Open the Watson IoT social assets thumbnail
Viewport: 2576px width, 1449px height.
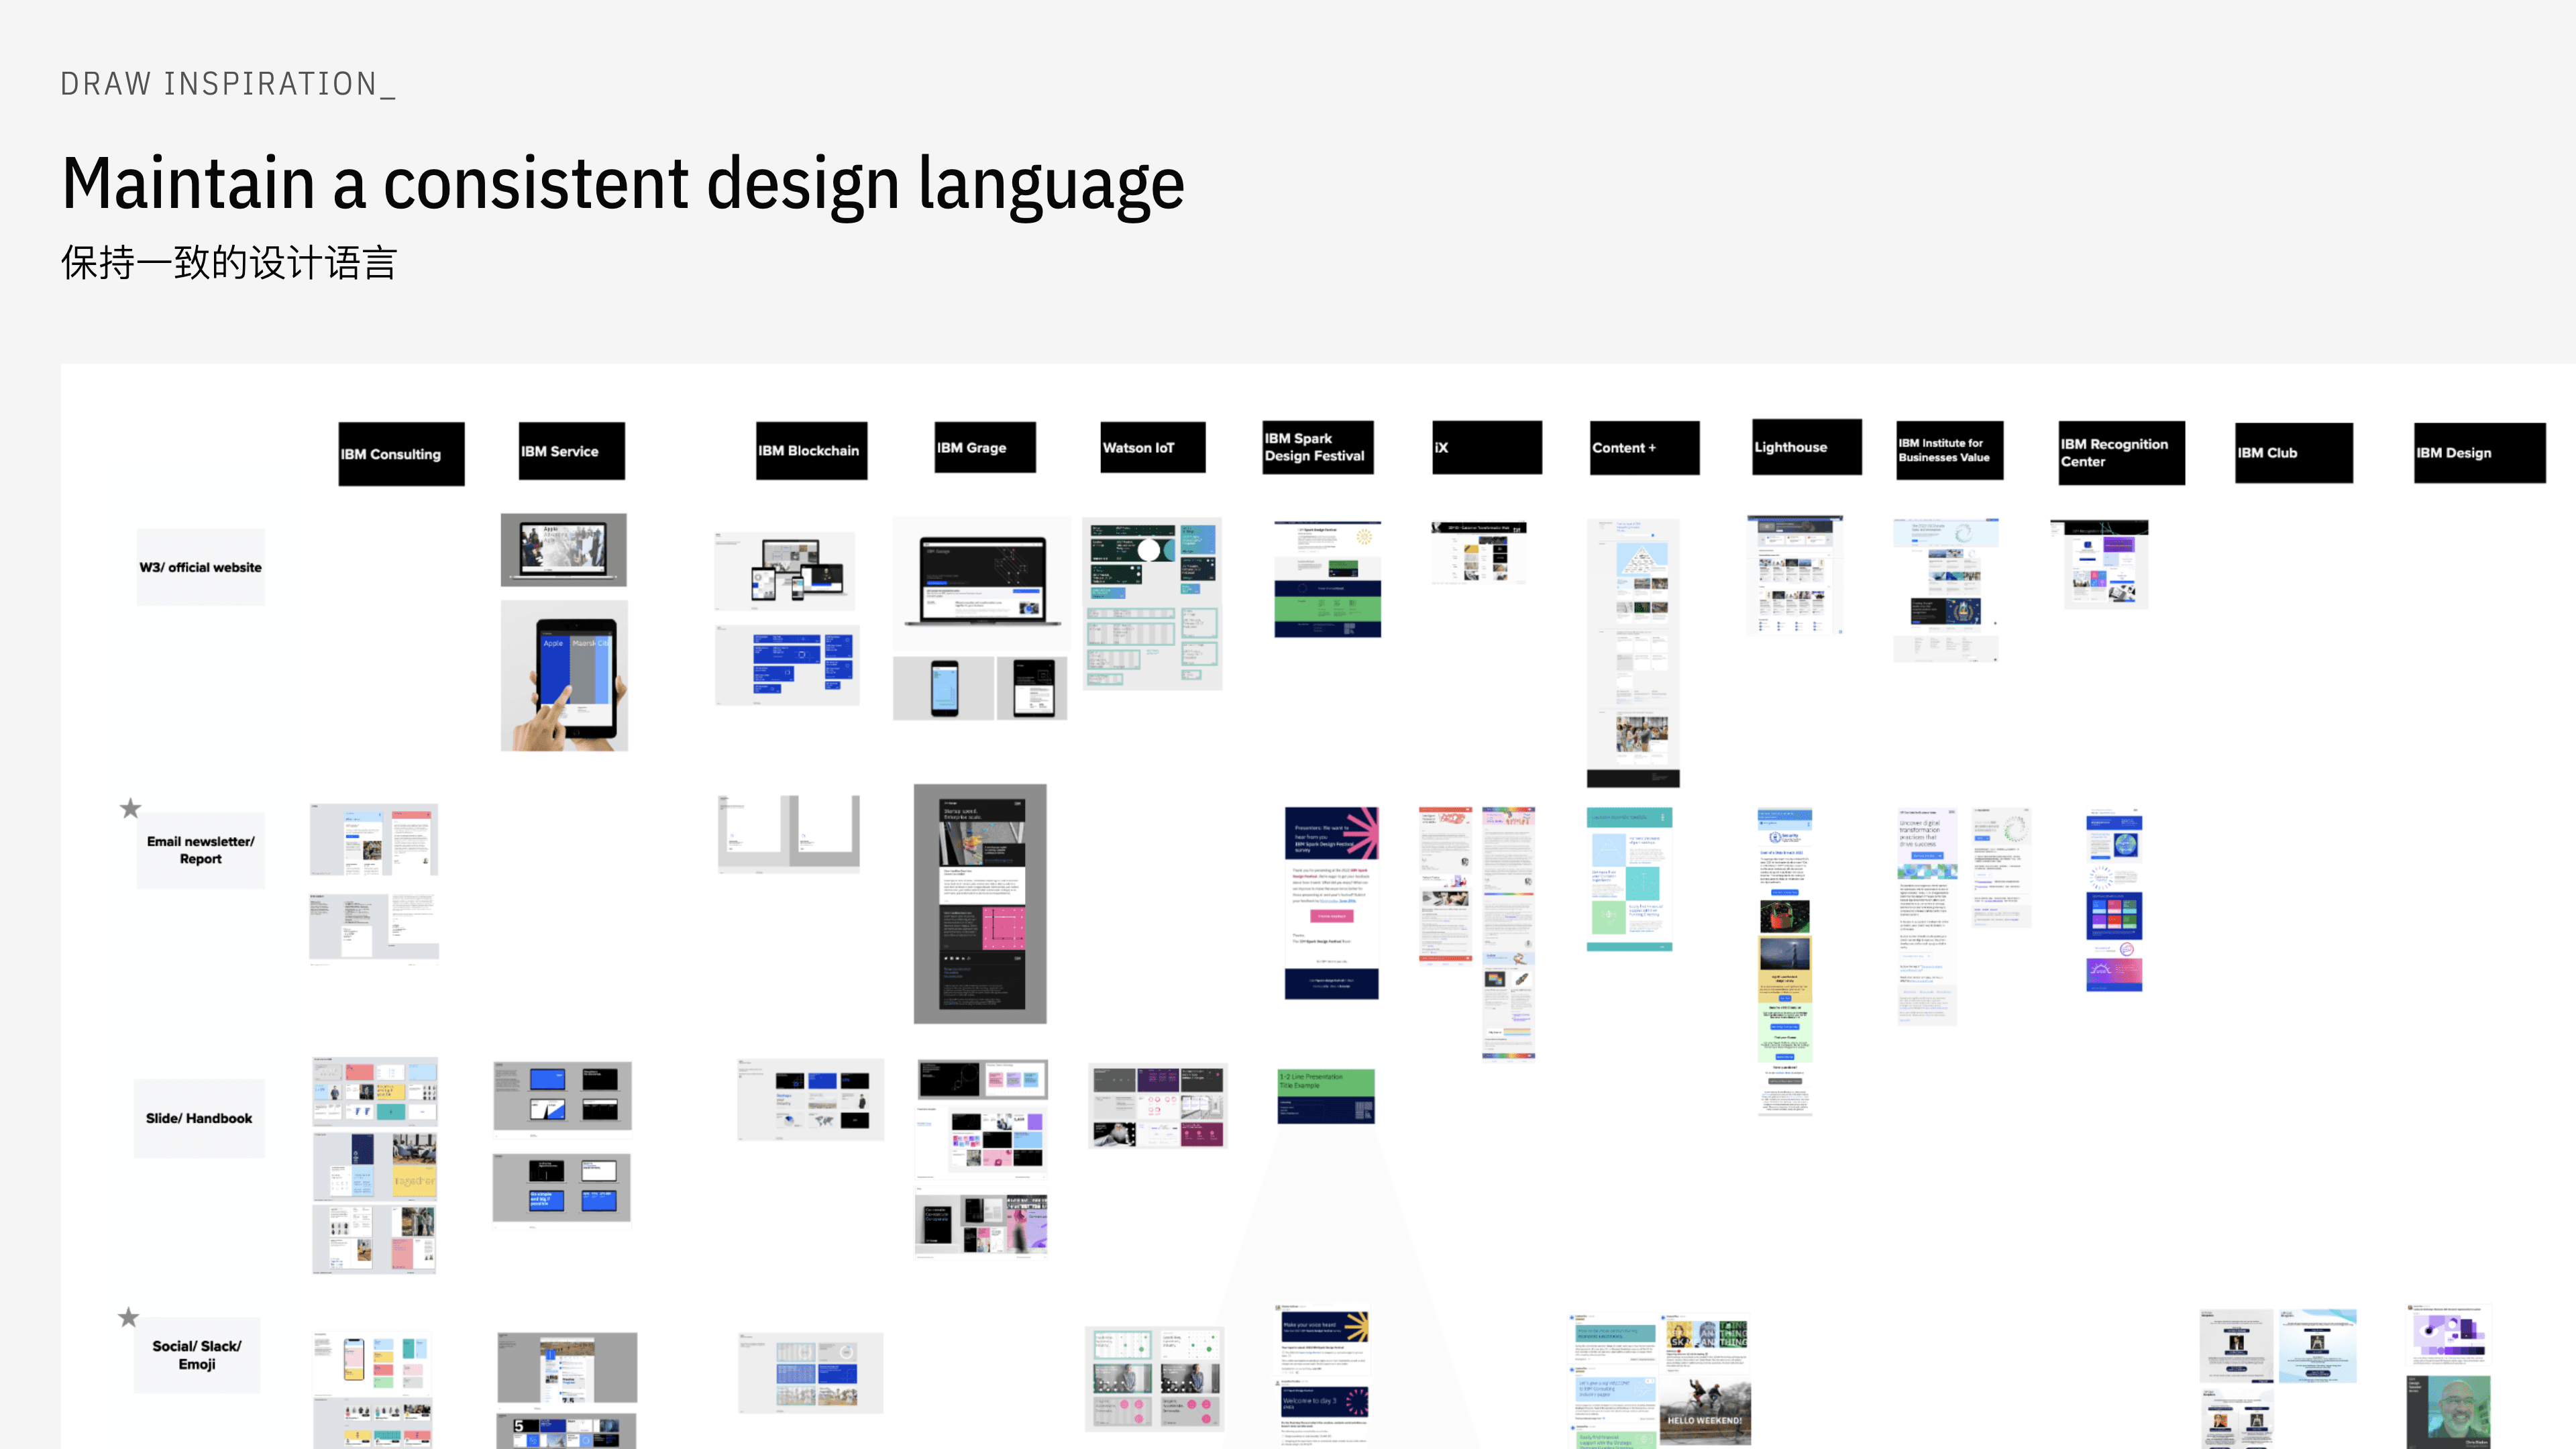coord(1155,1379)
